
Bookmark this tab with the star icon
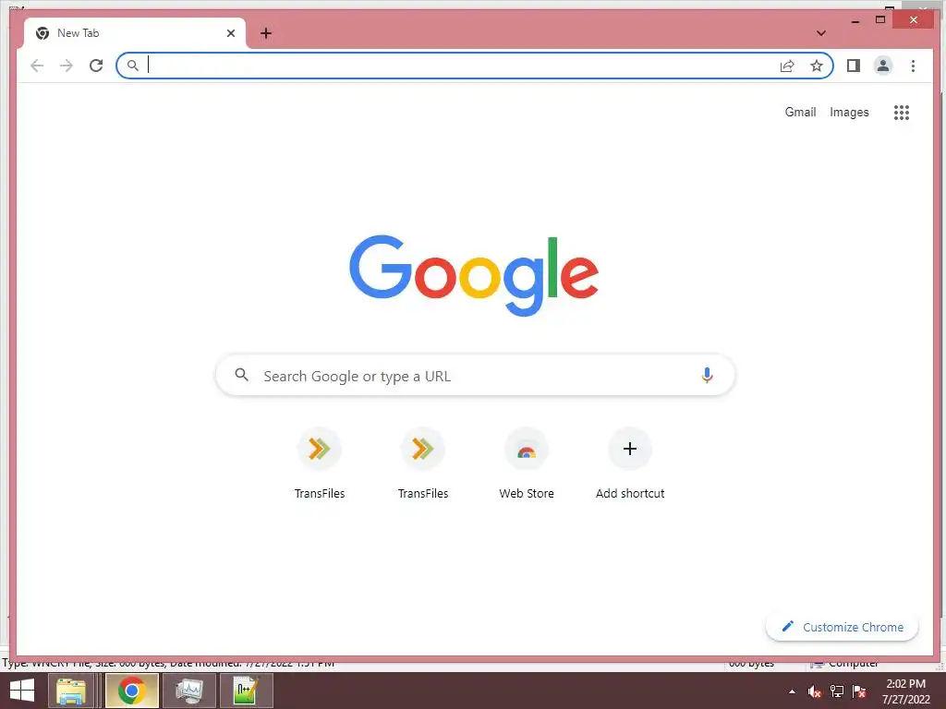click(817, 66)
